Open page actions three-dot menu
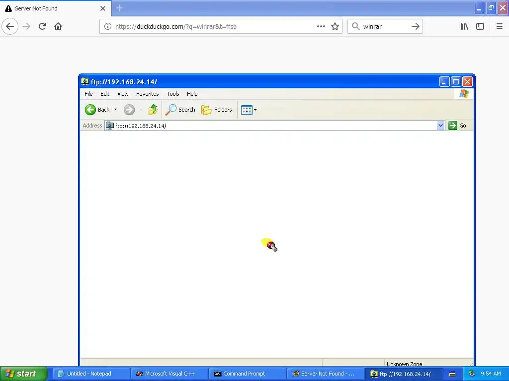 tap(321, 26)
